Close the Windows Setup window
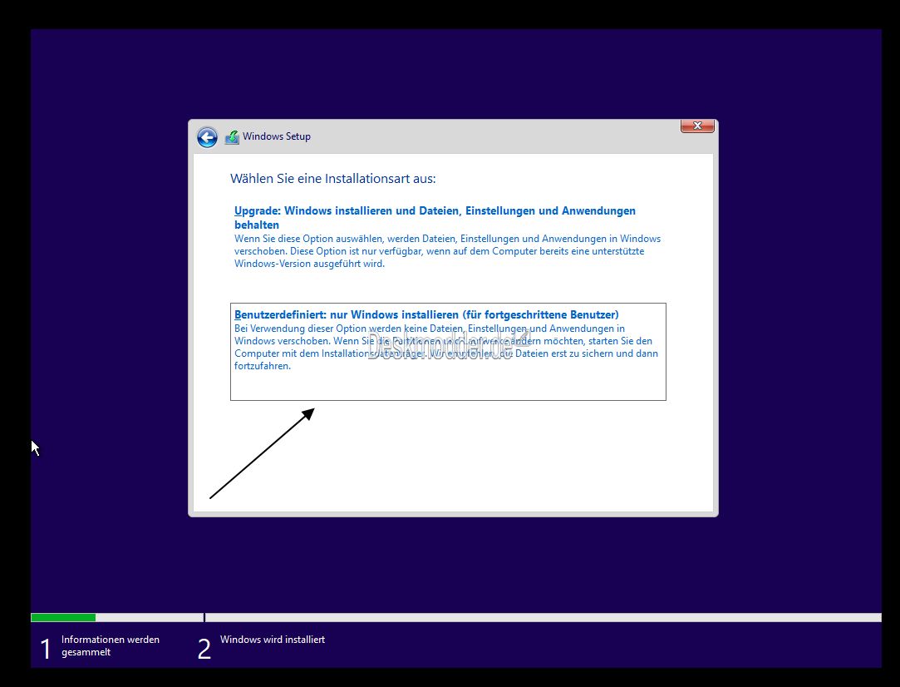900x687 pixels. coord(697,126)
